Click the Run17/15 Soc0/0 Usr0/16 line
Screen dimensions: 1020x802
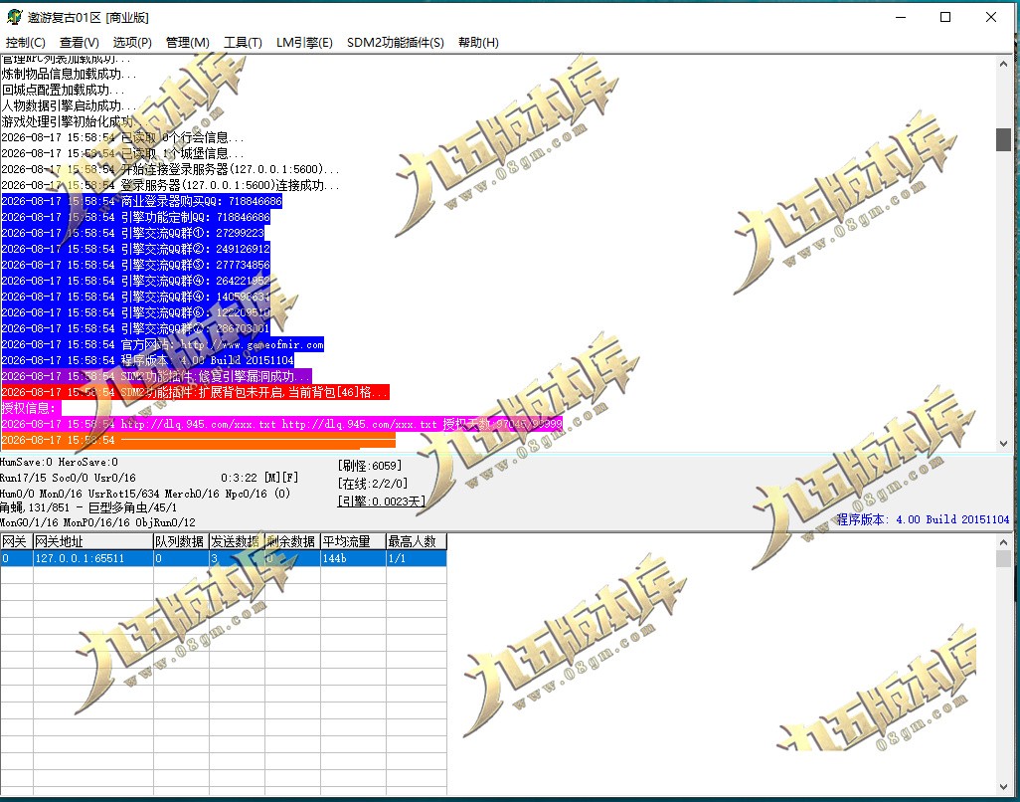coord(68,478)
